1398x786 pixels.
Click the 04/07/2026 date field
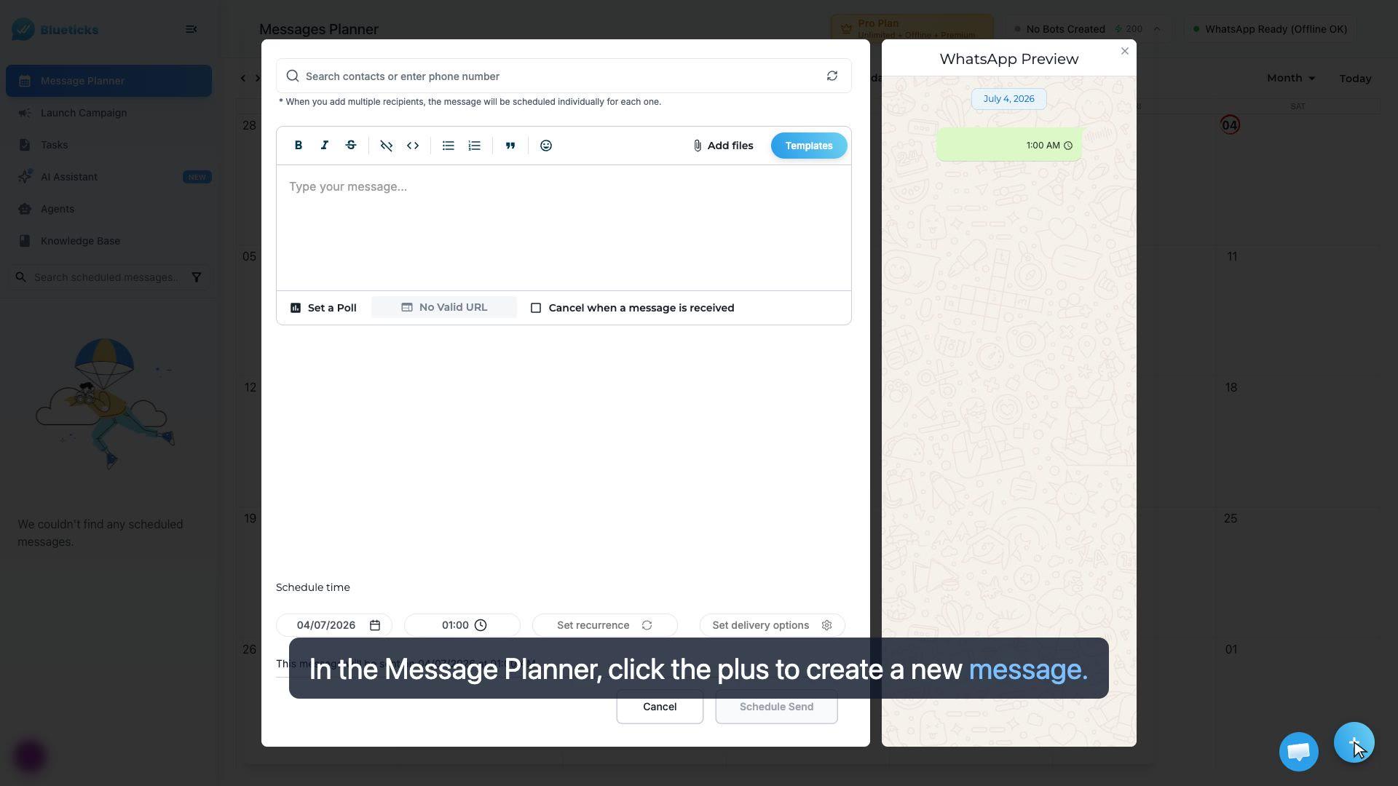pyautogui.click(x=333, y=625)
